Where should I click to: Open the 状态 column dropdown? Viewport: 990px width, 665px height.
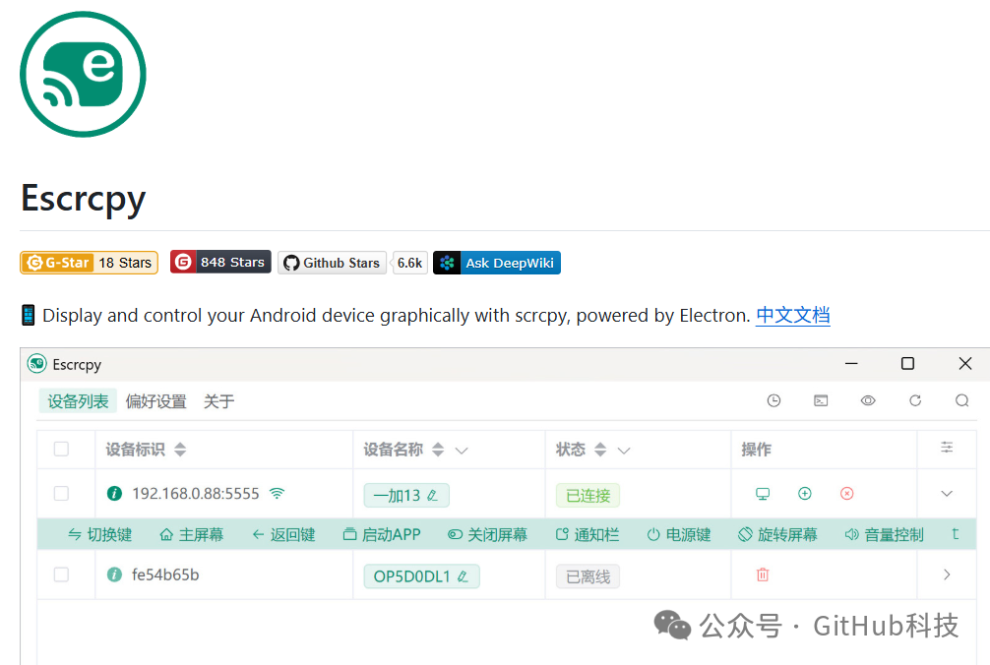[624, 449]
